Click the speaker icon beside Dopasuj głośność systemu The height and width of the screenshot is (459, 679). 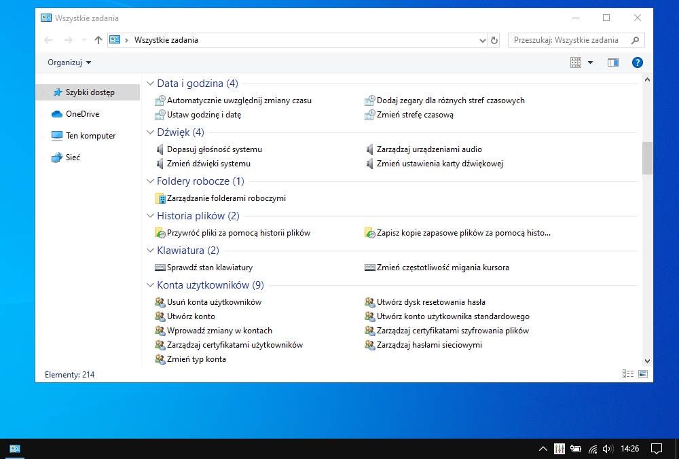160,149
